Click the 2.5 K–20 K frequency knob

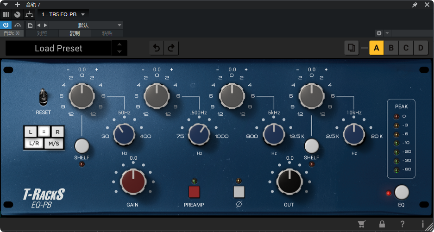(x=354, y=134)
